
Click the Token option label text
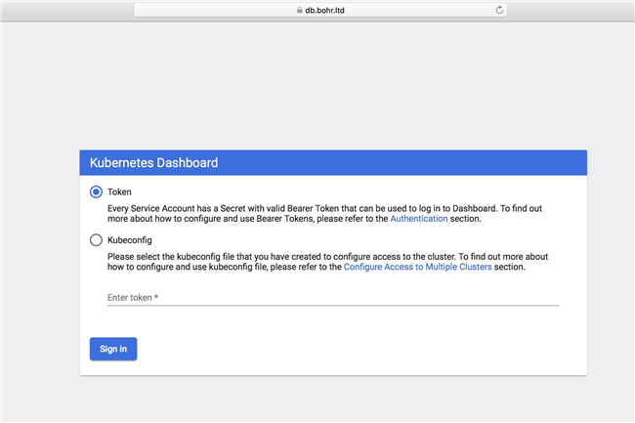[119, 191]
